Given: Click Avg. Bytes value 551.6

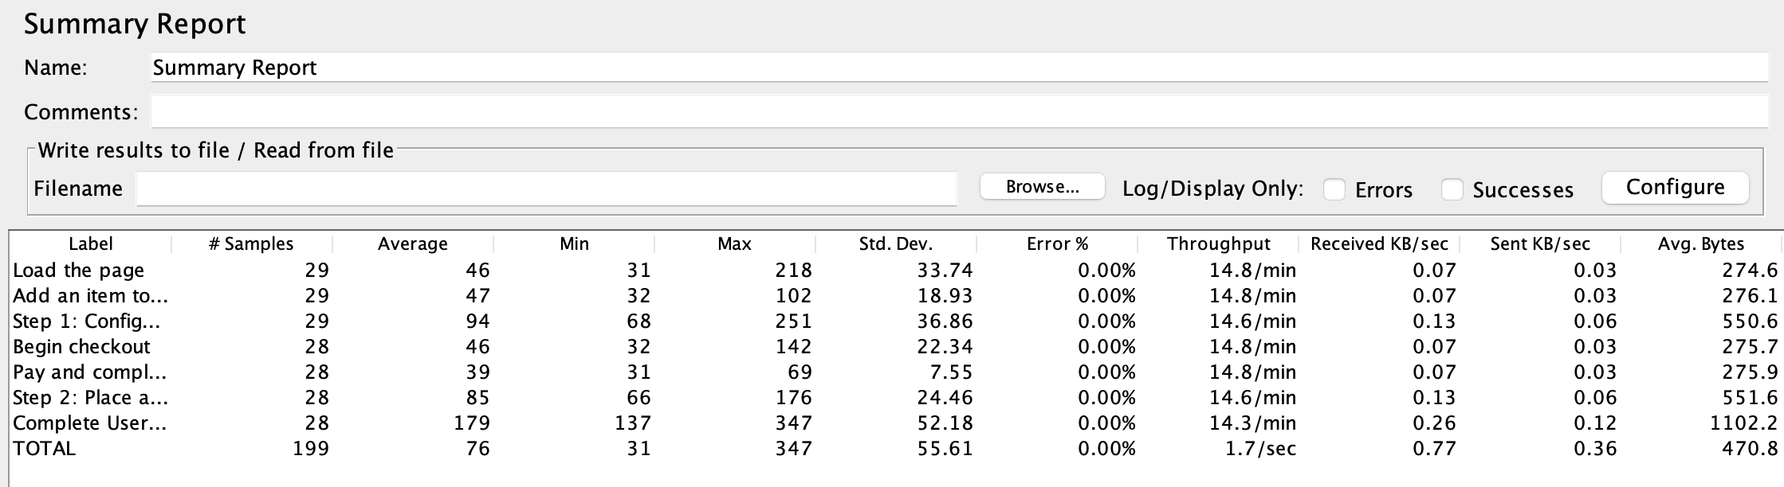Looking at the screenshot, I should pos(1750,398).
